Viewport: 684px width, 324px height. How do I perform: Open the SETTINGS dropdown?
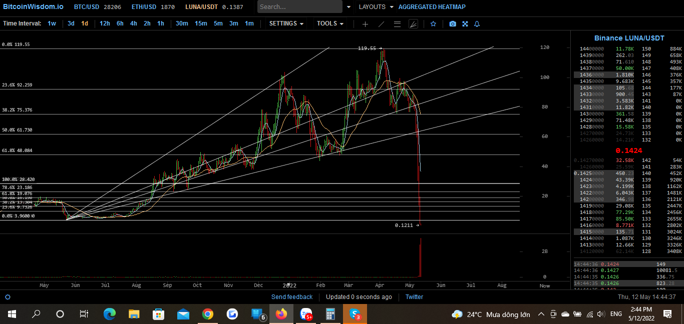point(286,23)
